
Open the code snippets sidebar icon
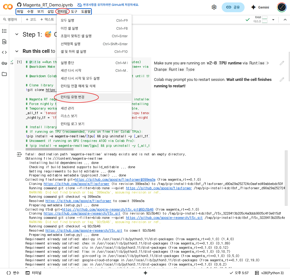4,52
